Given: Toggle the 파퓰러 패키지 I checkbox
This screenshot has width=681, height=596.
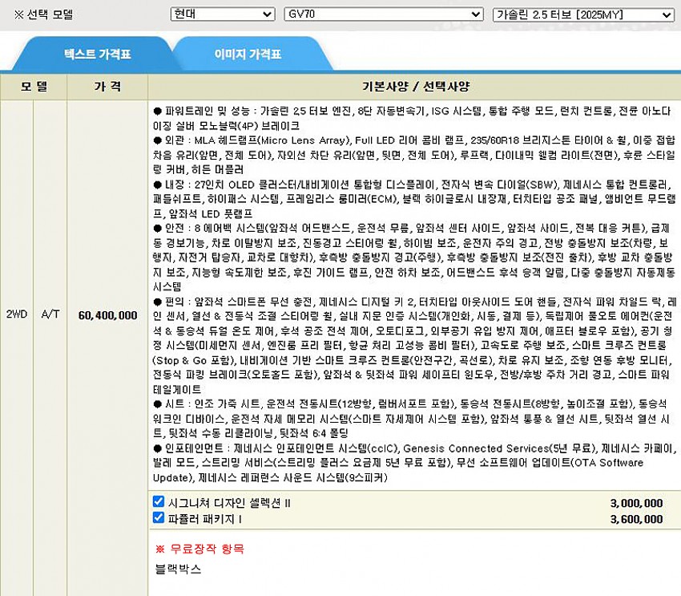Looking at the screenshot, I should [x=159, y=518].
